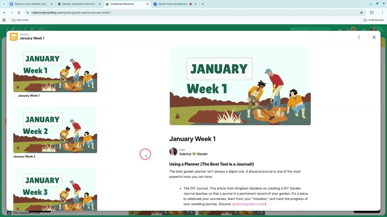
Task: Click the Google Docs favicon on the first tab
Action: 11,4
